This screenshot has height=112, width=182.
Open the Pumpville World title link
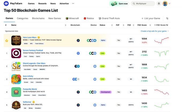click(30, 89)
